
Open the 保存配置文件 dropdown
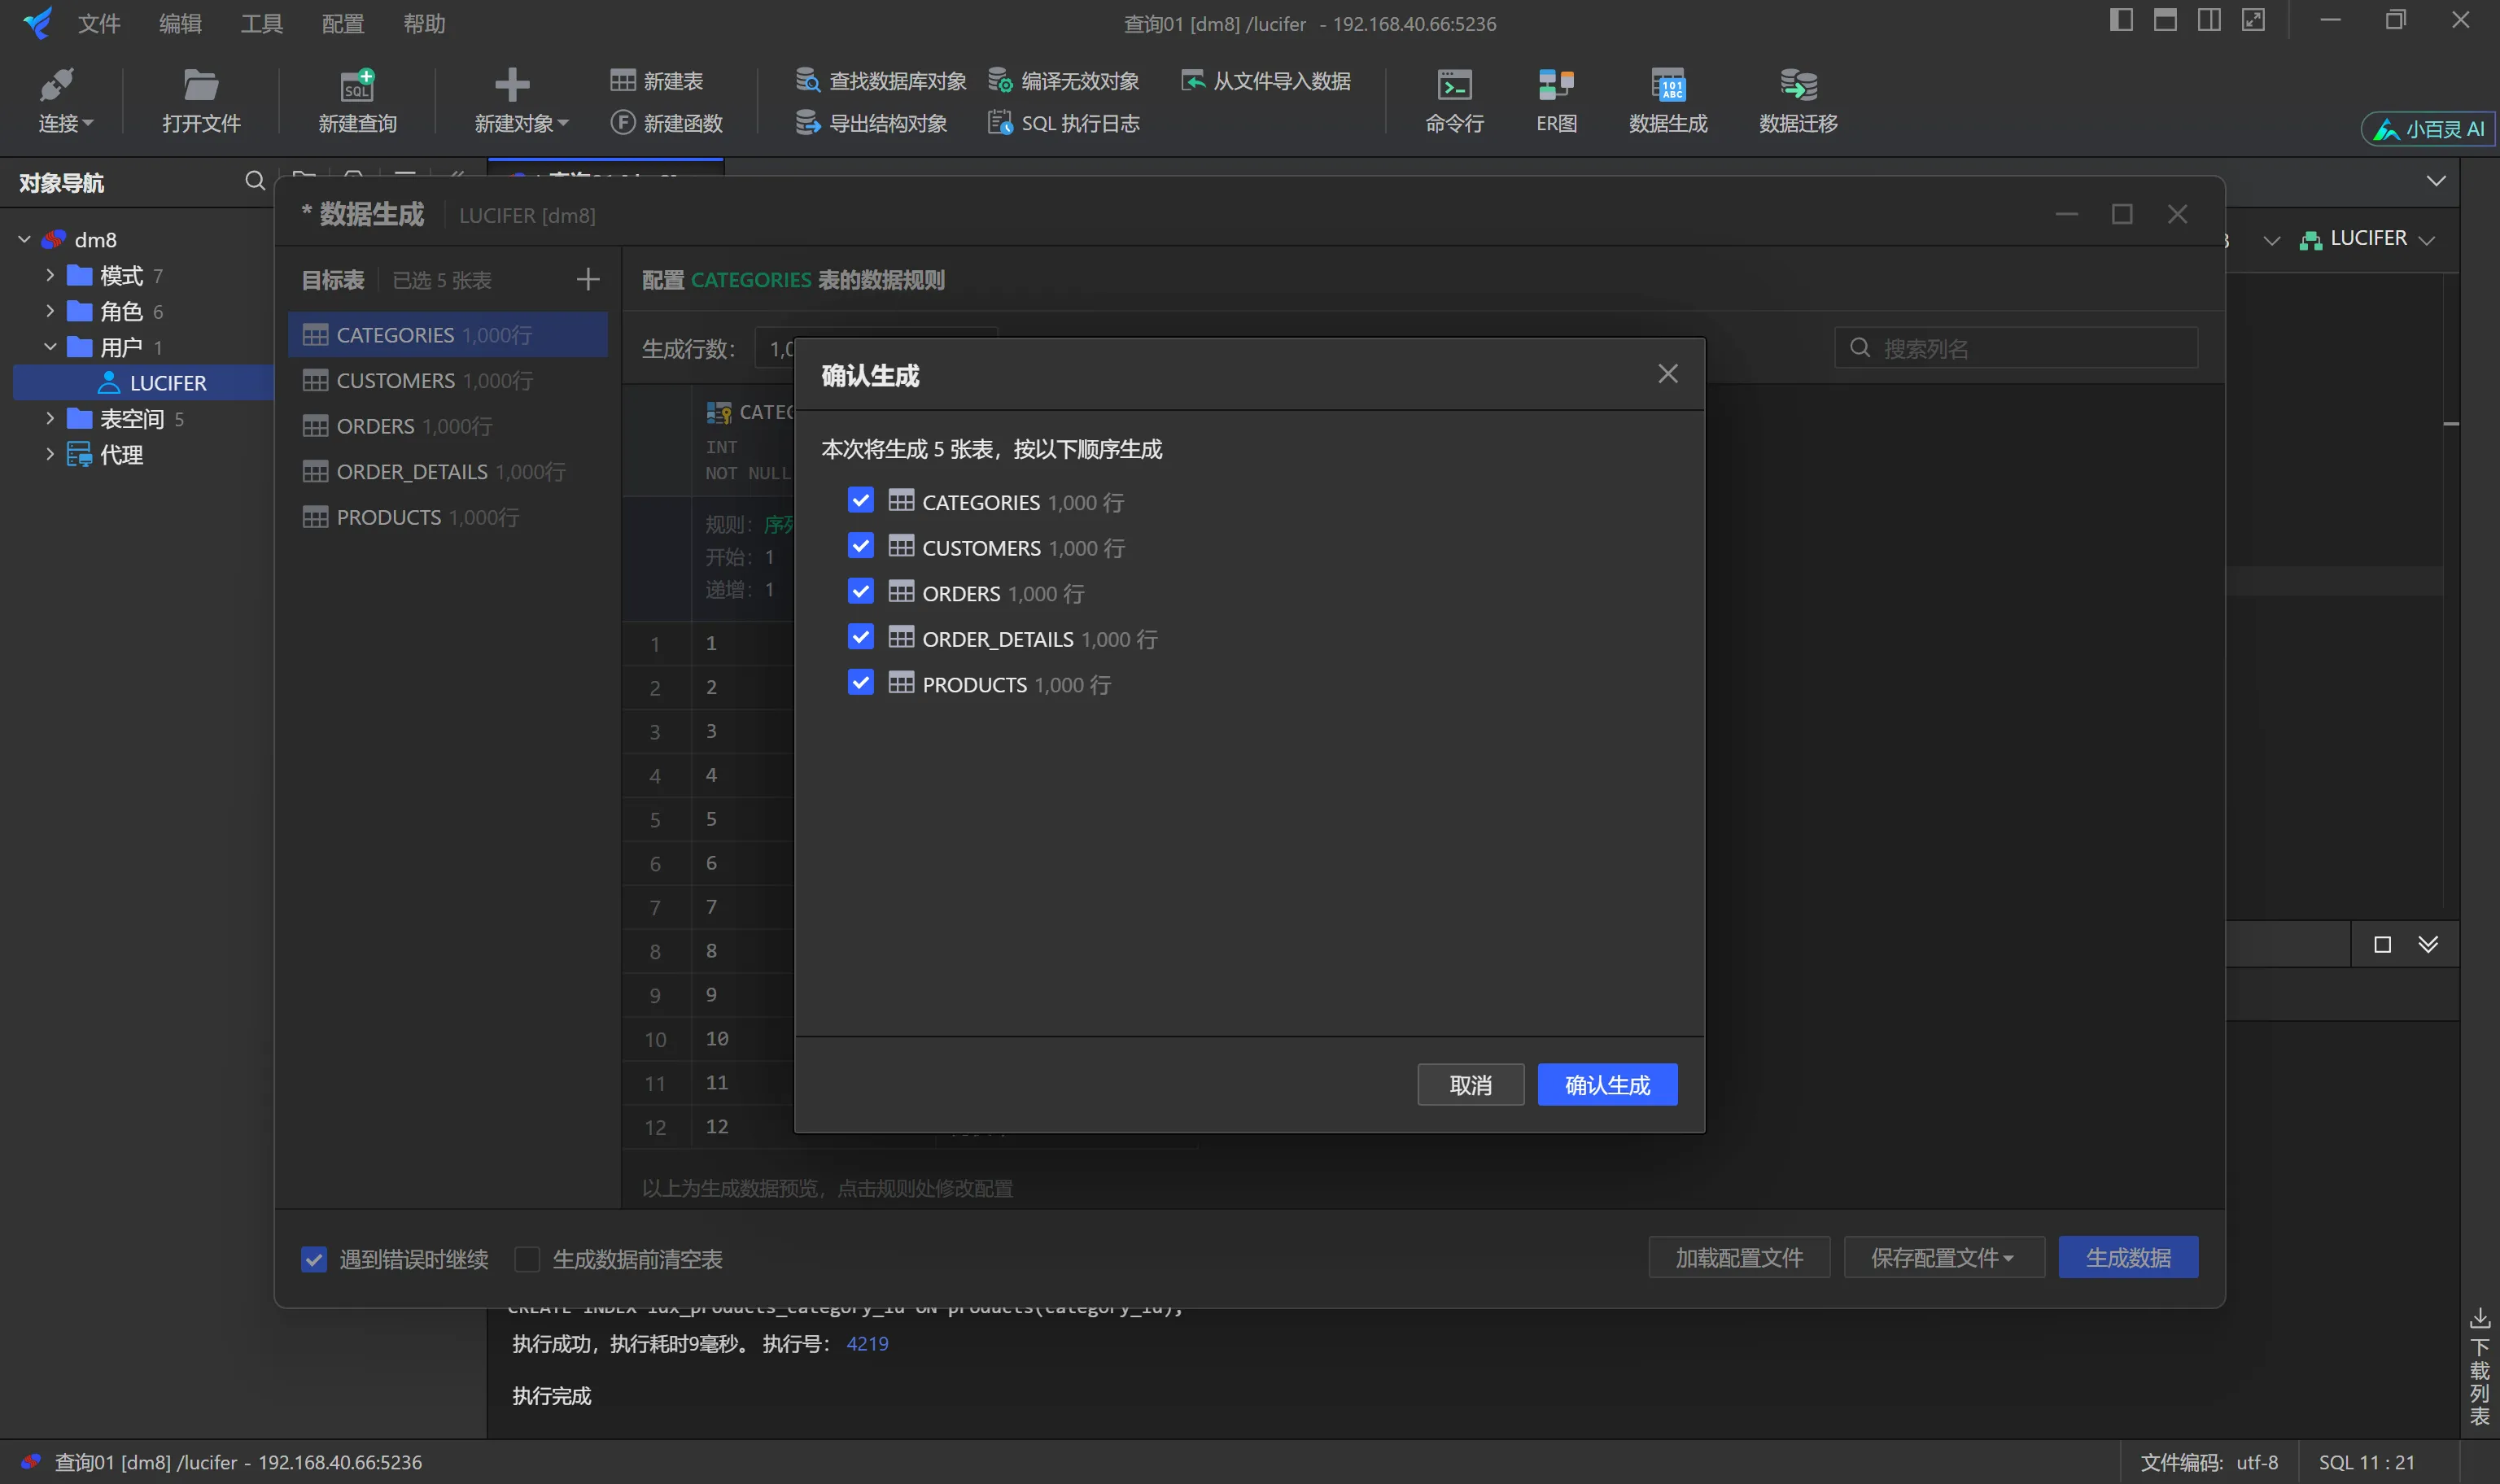point(1942,1257)
